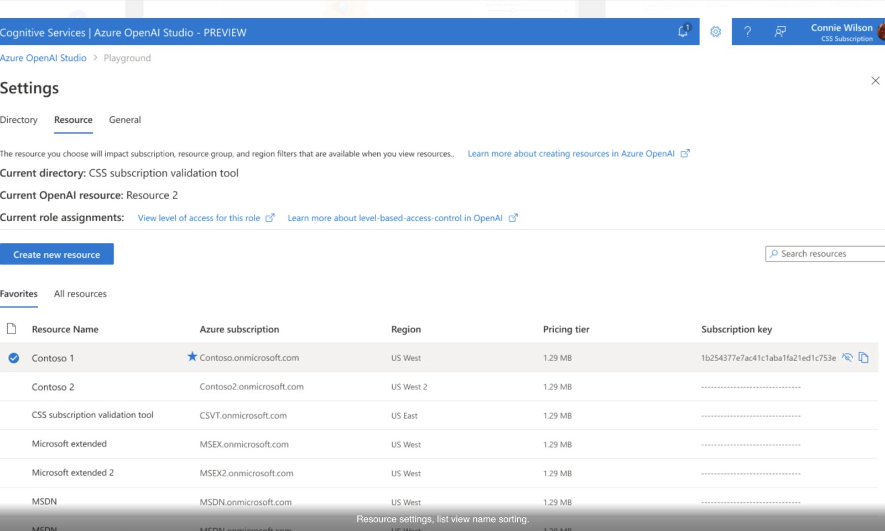Open the feedback person icon
This screenshot has width=885, height=531.
point(780,32)
